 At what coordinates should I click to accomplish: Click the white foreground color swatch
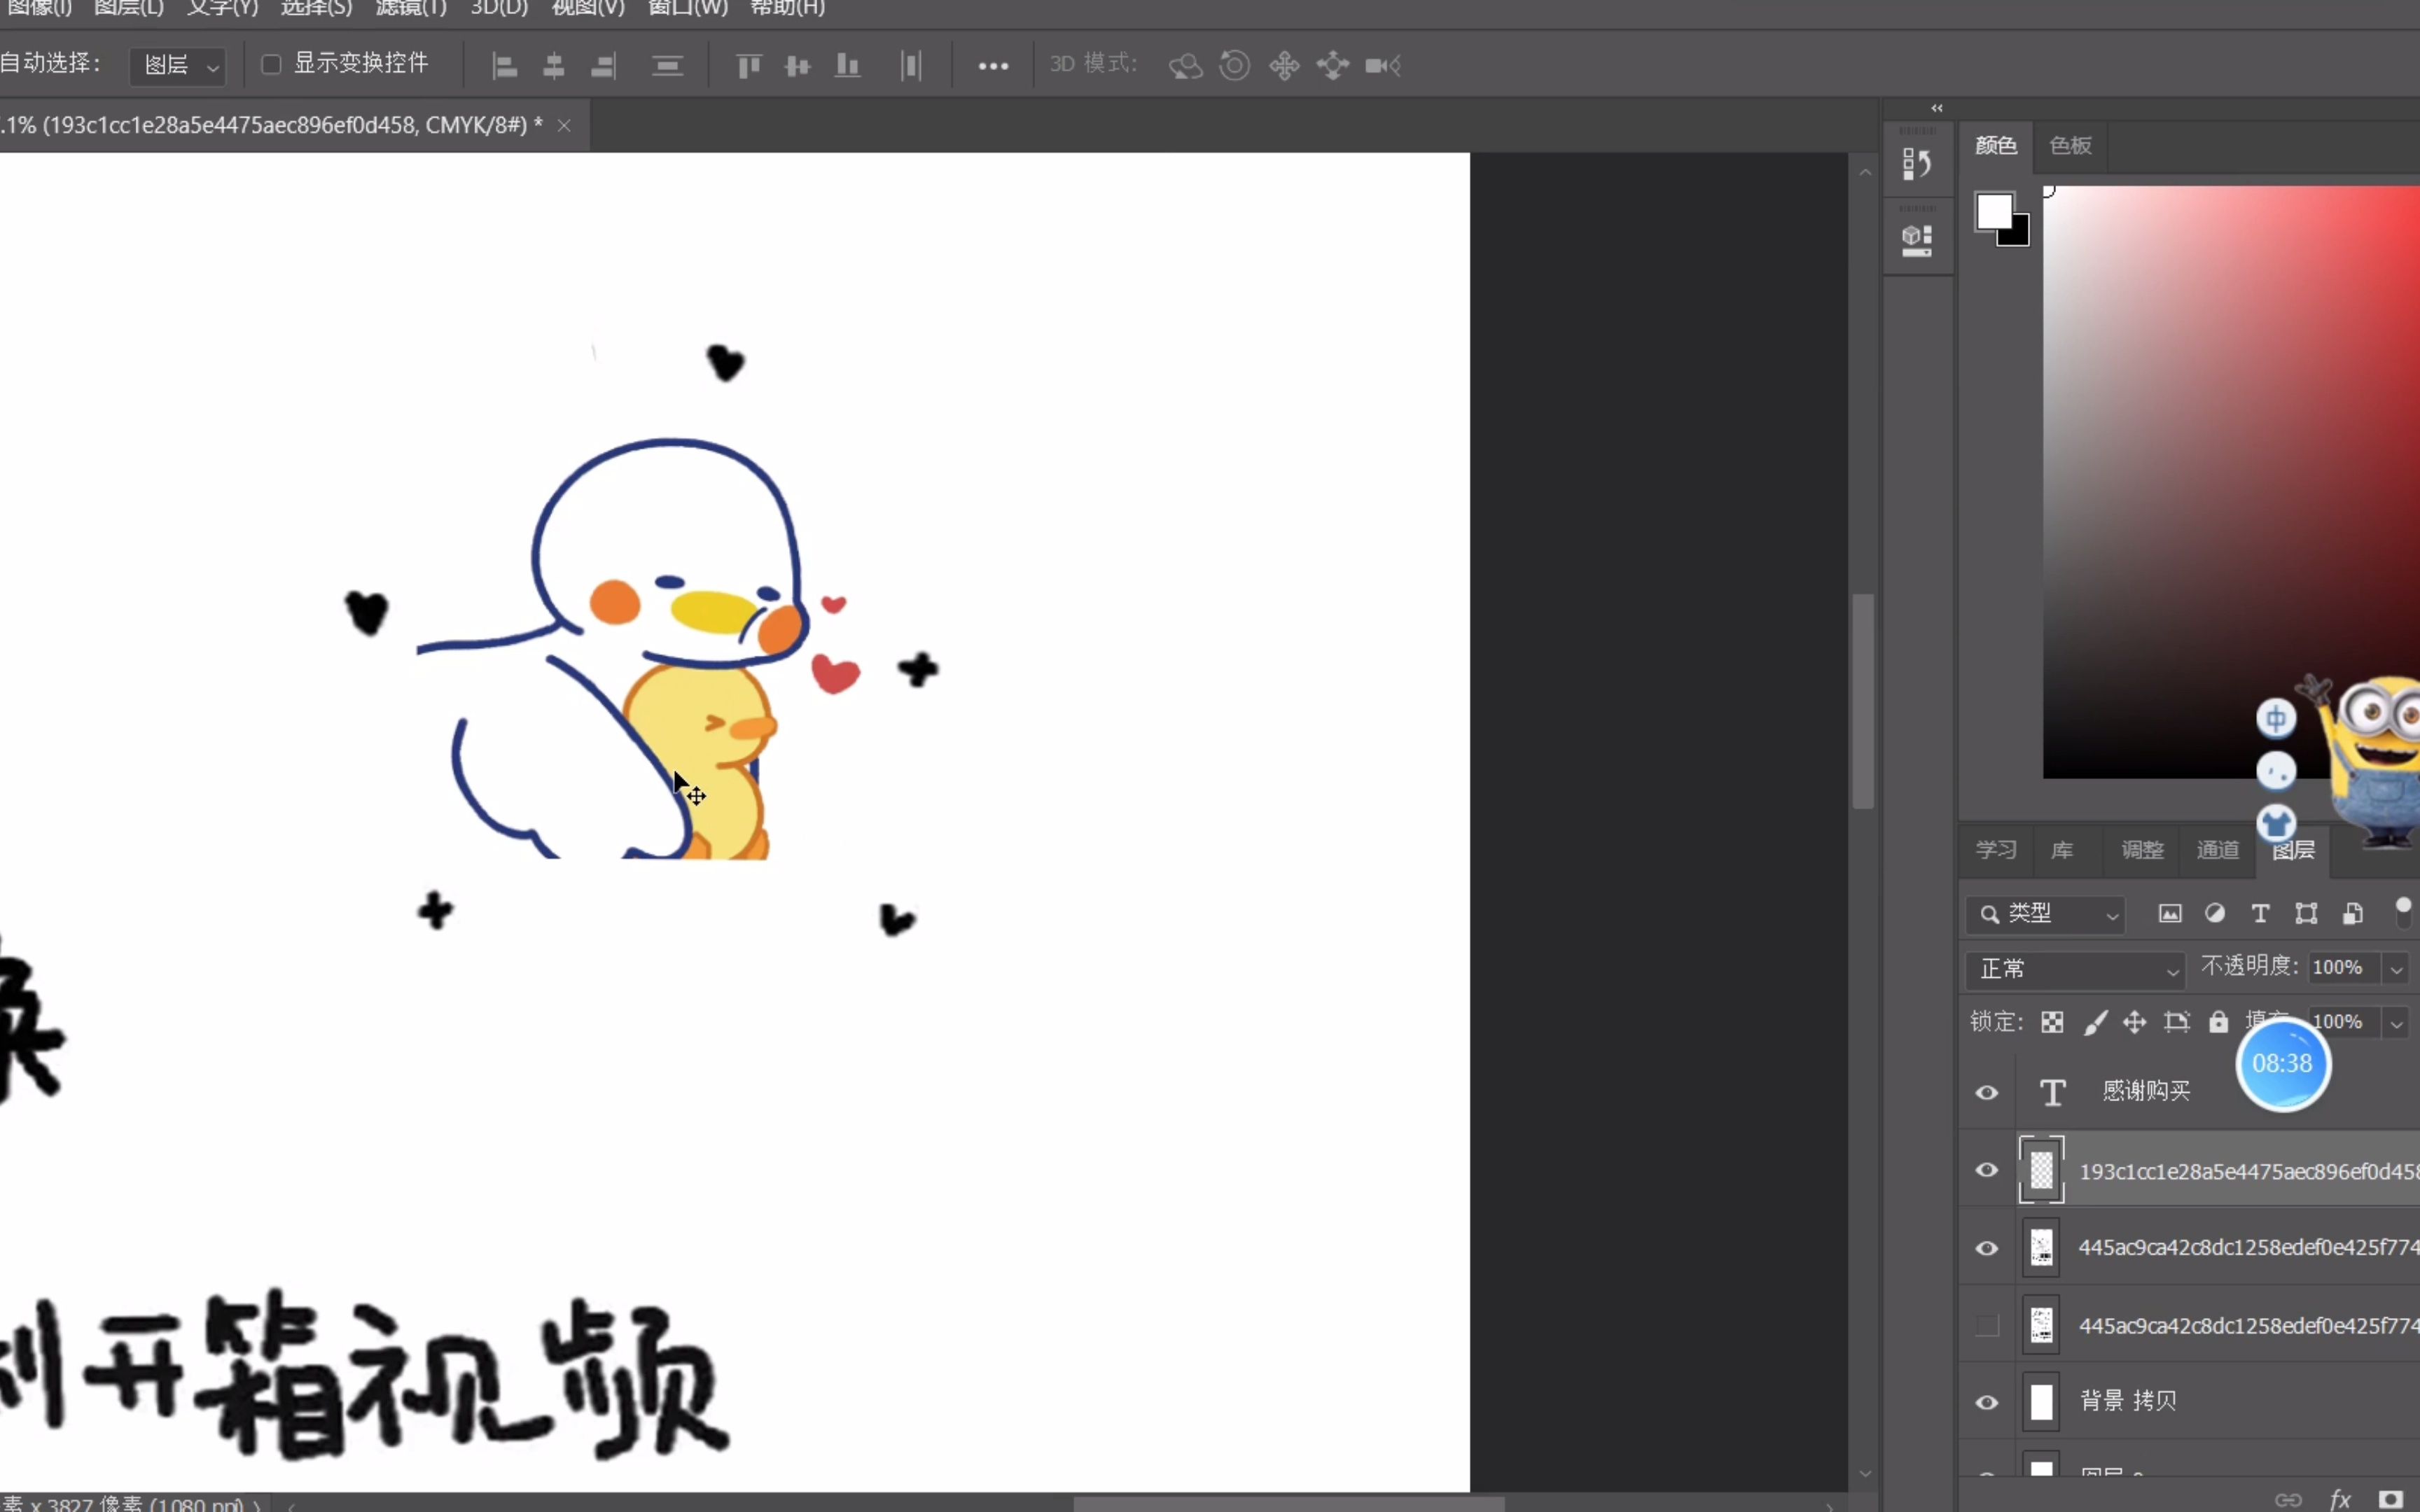click(1993, 211)
